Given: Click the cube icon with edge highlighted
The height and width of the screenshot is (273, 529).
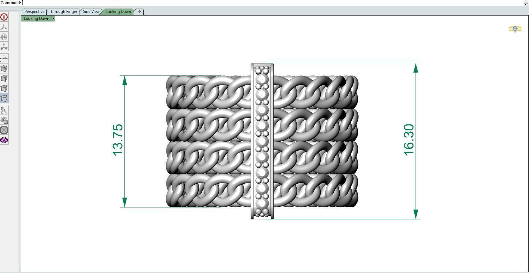Looking at the screenshot, I should tap(4, 78).
